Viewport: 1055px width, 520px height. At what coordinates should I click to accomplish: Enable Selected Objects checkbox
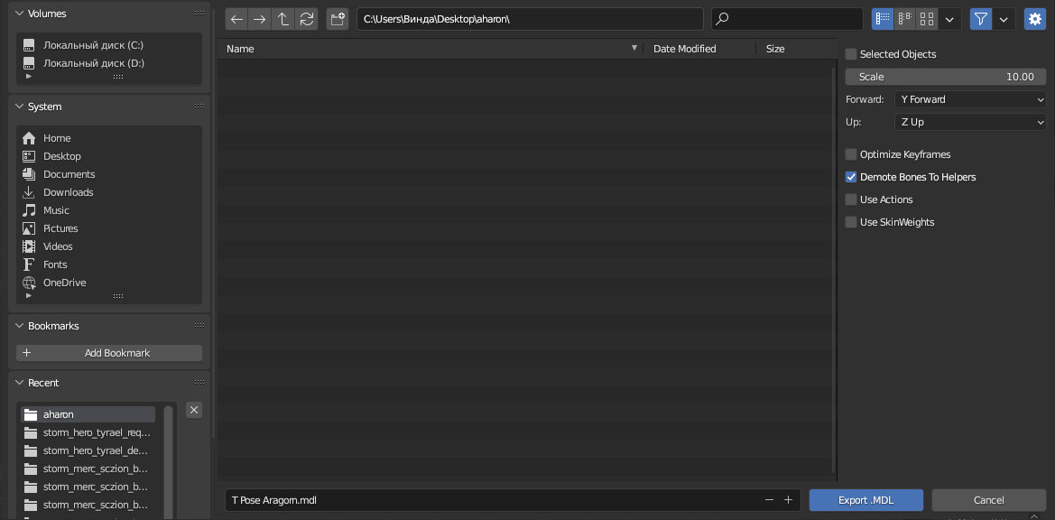click(x=851, y=54)
